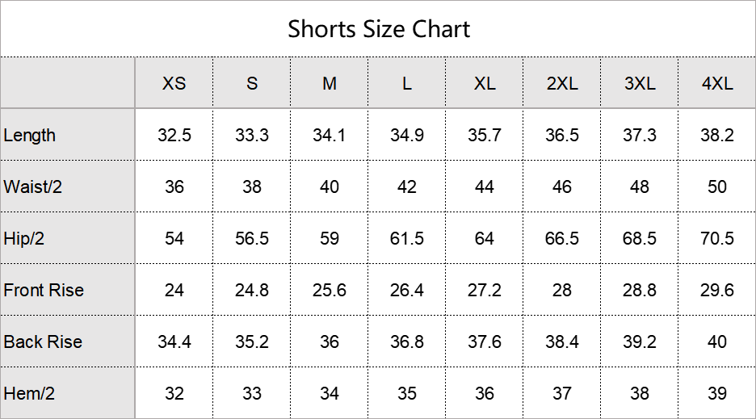Image resolution: width=756 pixels, height=419 pixels.
Task: Click the 2XL column header
Action: point(562,84)
